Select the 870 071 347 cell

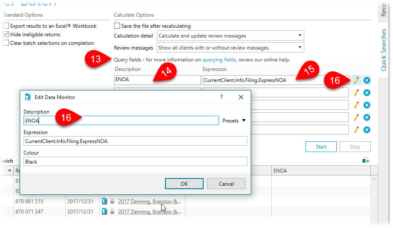coord(39,211)
